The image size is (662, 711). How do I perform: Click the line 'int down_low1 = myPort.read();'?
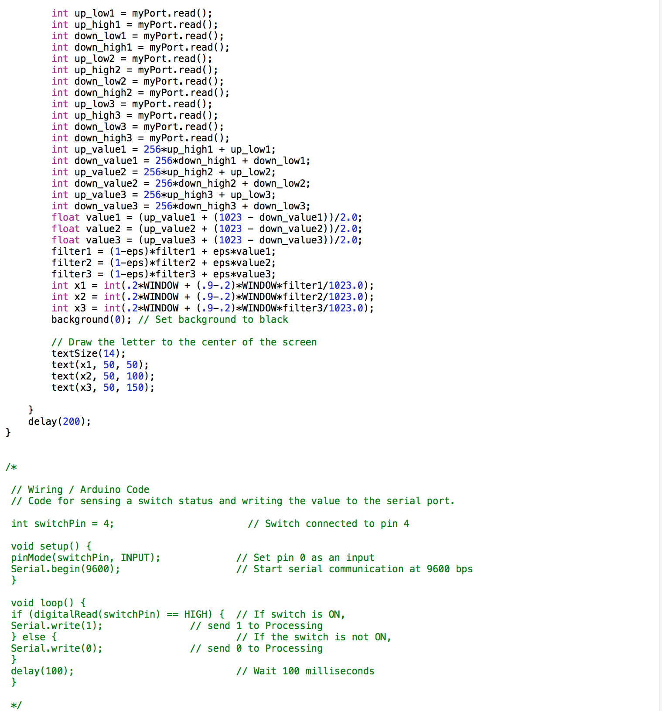click(x=137, y=36)
